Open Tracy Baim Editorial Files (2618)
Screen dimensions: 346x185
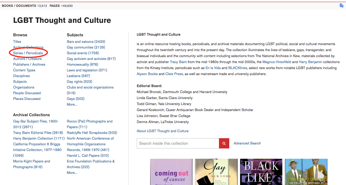38,133
